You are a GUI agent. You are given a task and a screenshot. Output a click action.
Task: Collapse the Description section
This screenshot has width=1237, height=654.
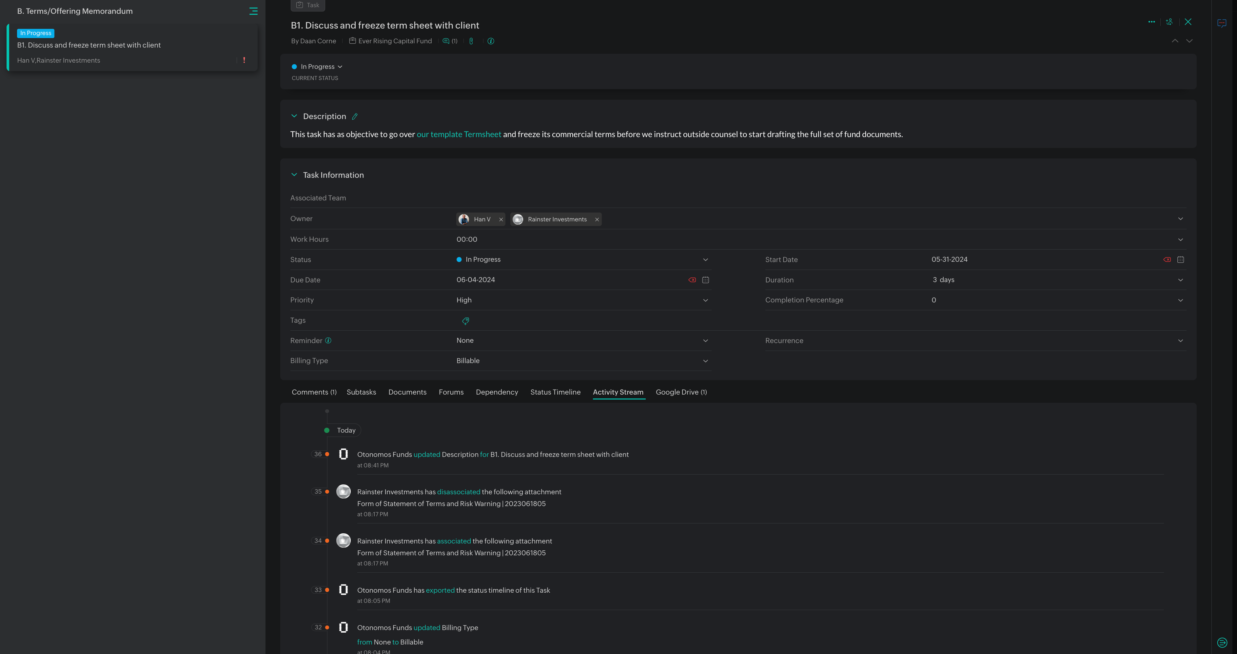tap(294, 116)
